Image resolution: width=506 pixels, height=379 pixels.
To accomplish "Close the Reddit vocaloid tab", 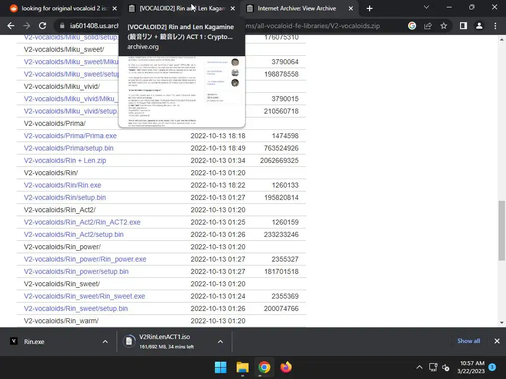I will (x=115, y=8).
